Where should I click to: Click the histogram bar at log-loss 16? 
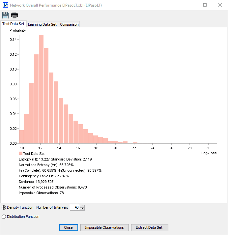[x=76, y=132]
